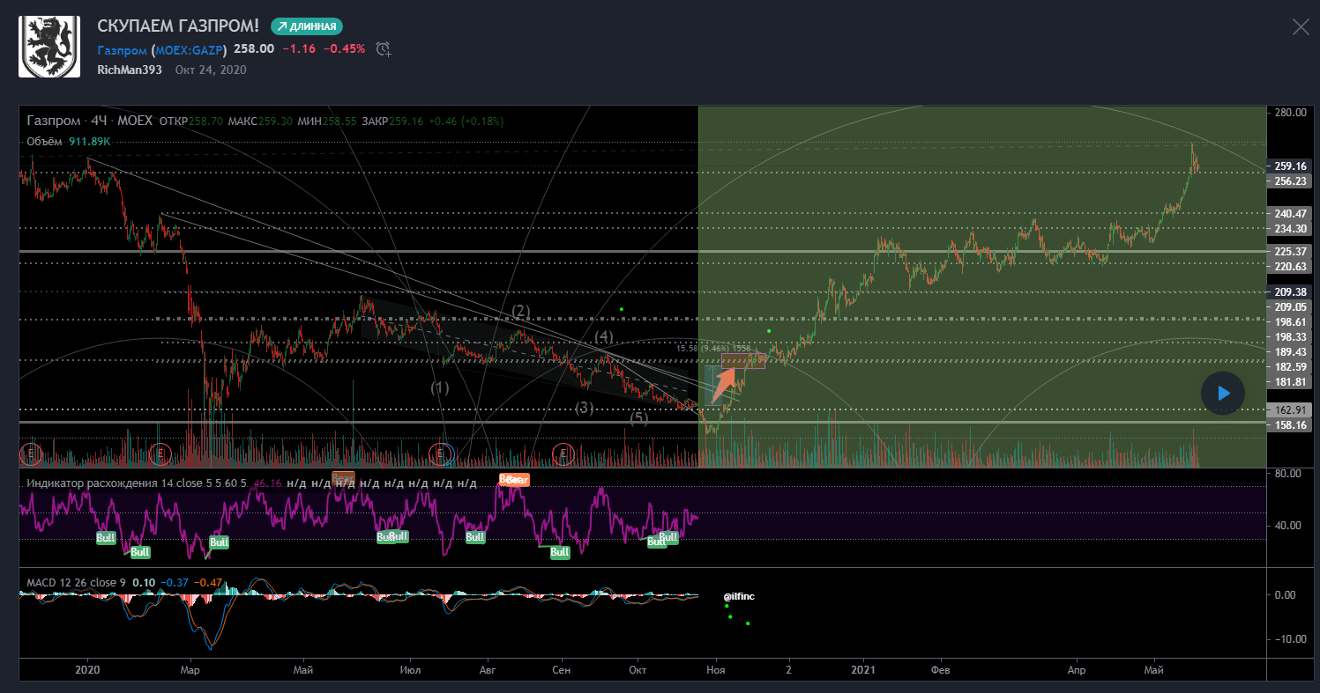Visit the RichMan393 author profile
The image size is (1320, 693).
130,70
